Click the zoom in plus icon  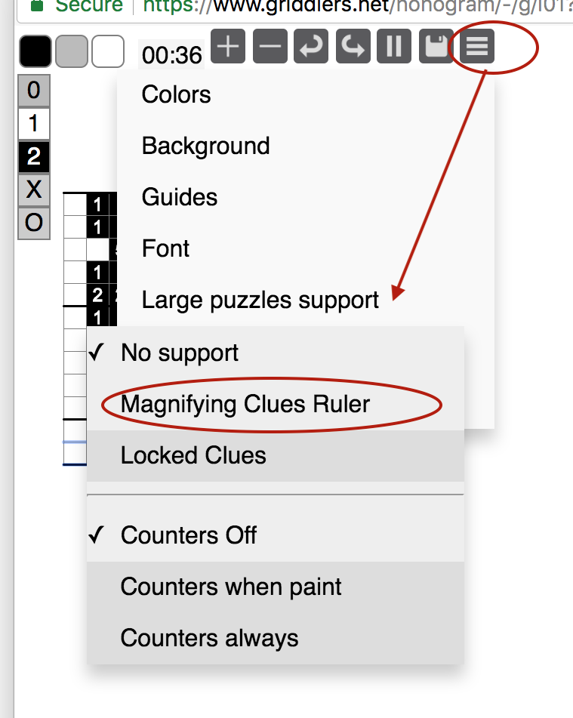pos(228,46)
